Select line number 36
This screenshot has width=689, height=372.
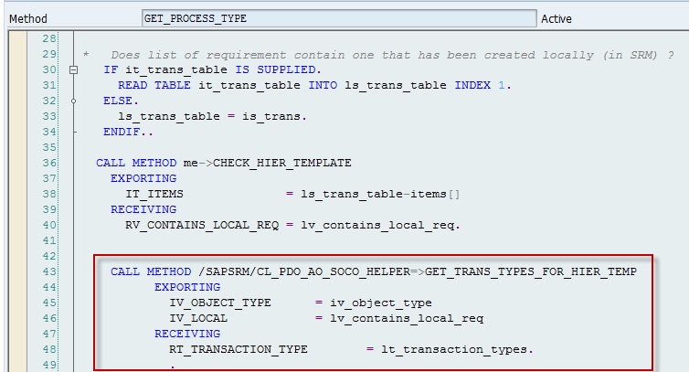[49, 163]
